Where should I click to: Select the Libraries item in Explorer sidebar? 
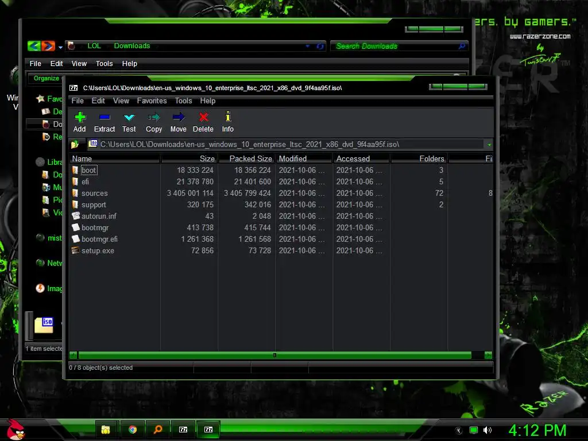coord(49,162)
